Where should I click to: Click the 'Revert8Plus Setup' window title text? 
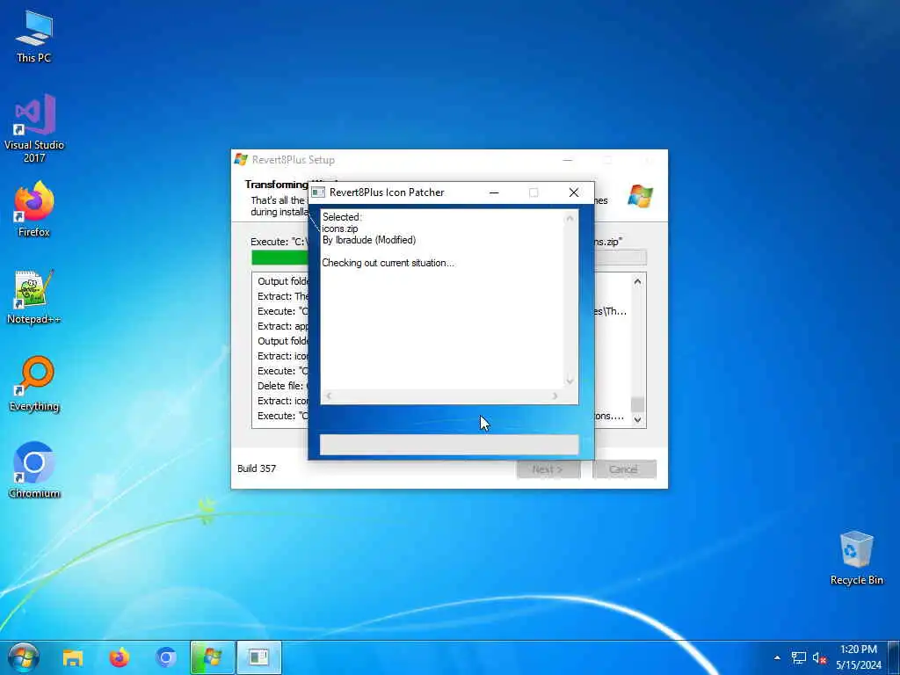294,160
